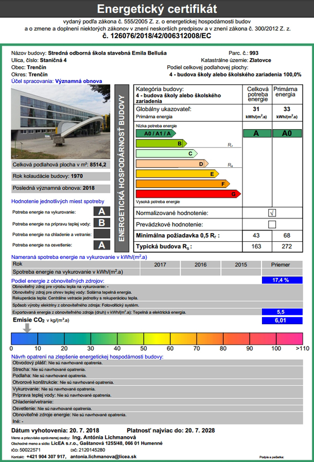Click the Osvetlenie measures row
Image resolution: width=314 pixels, height=462 pixels.
pos(157,408)
